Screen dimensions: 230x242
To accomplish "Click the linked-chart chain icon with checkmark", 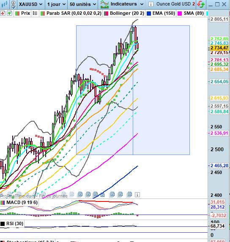I will click(x=14, y=5).
